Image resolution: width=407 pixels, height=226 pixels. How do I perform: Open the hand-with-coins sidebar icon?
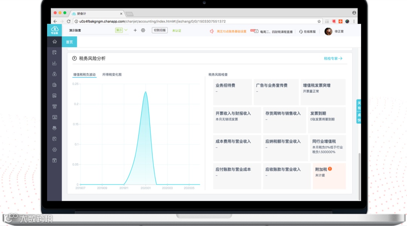pyautogui.click(x=55, y=128)
